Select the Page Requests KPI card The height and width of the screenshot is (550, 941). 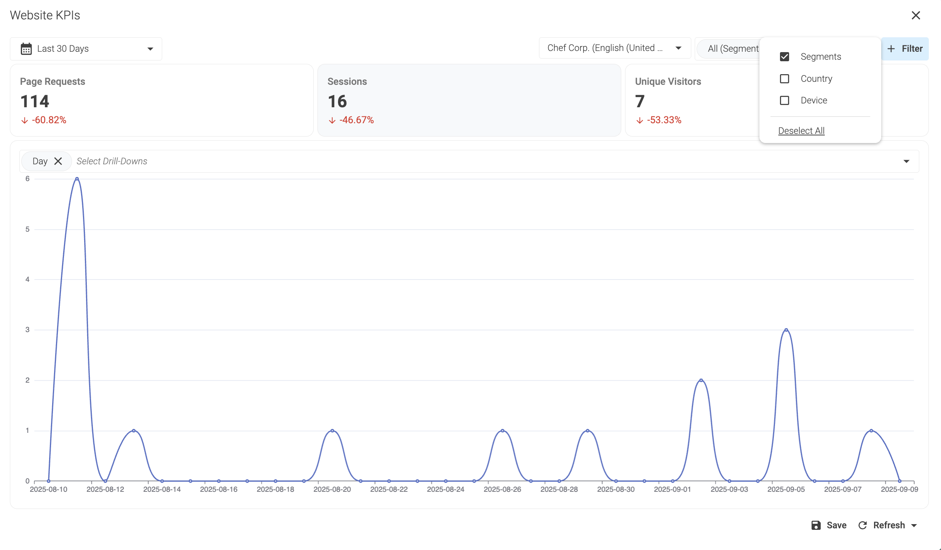pyautogui.click(x=161, y=100)
